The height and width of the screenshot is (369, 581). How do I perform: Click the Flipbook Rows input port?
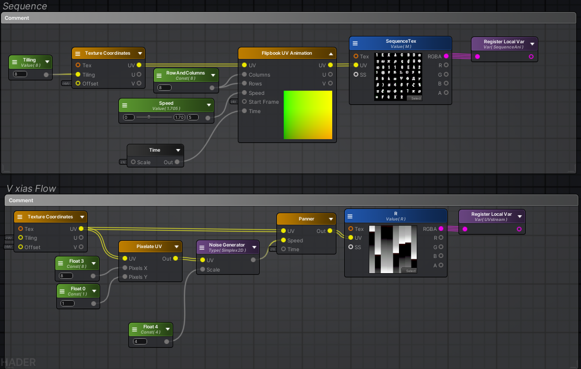(x=244, y=83)
